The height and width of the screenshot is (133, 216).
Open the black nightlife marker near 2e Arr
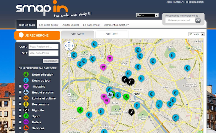point(125,79)
